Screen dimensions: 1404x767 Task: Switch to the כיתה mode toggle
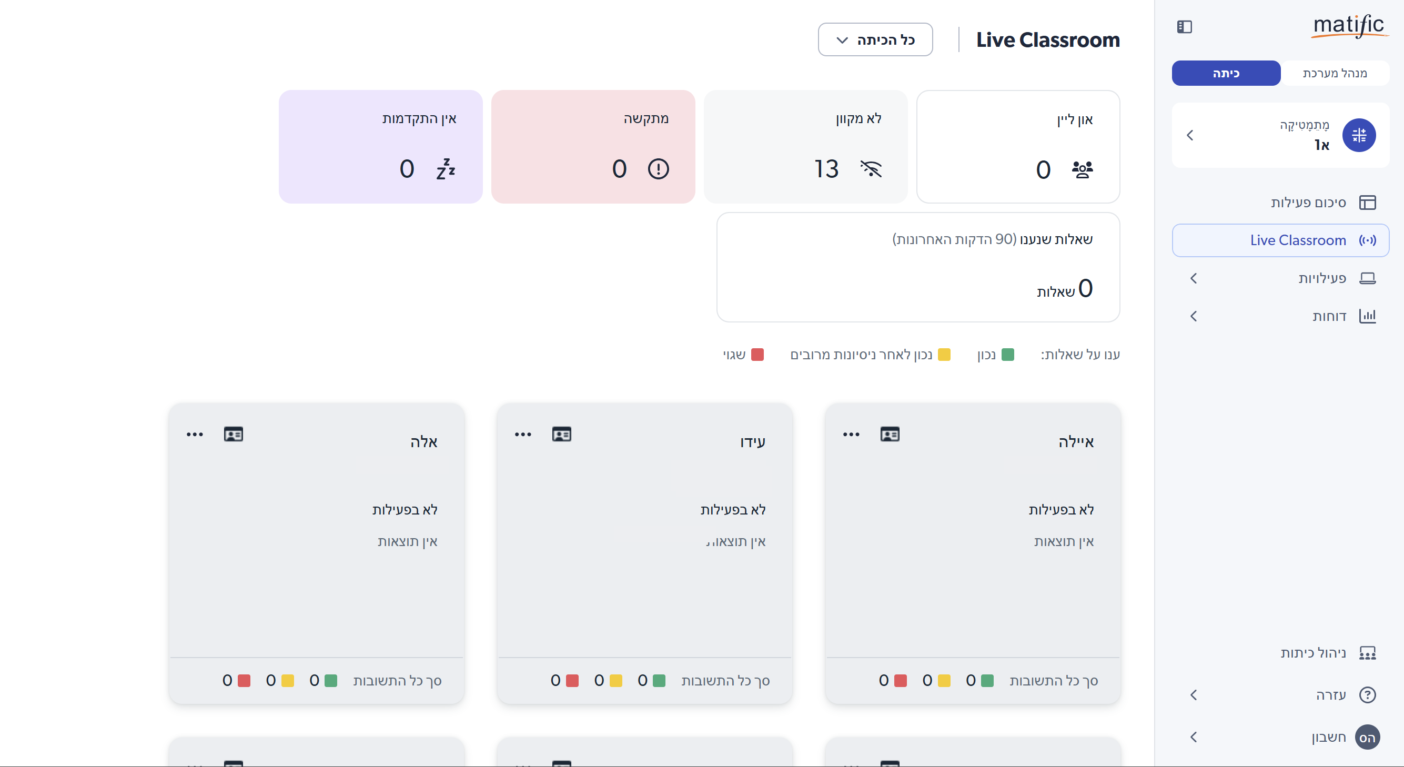click(x=1226, y=74)
